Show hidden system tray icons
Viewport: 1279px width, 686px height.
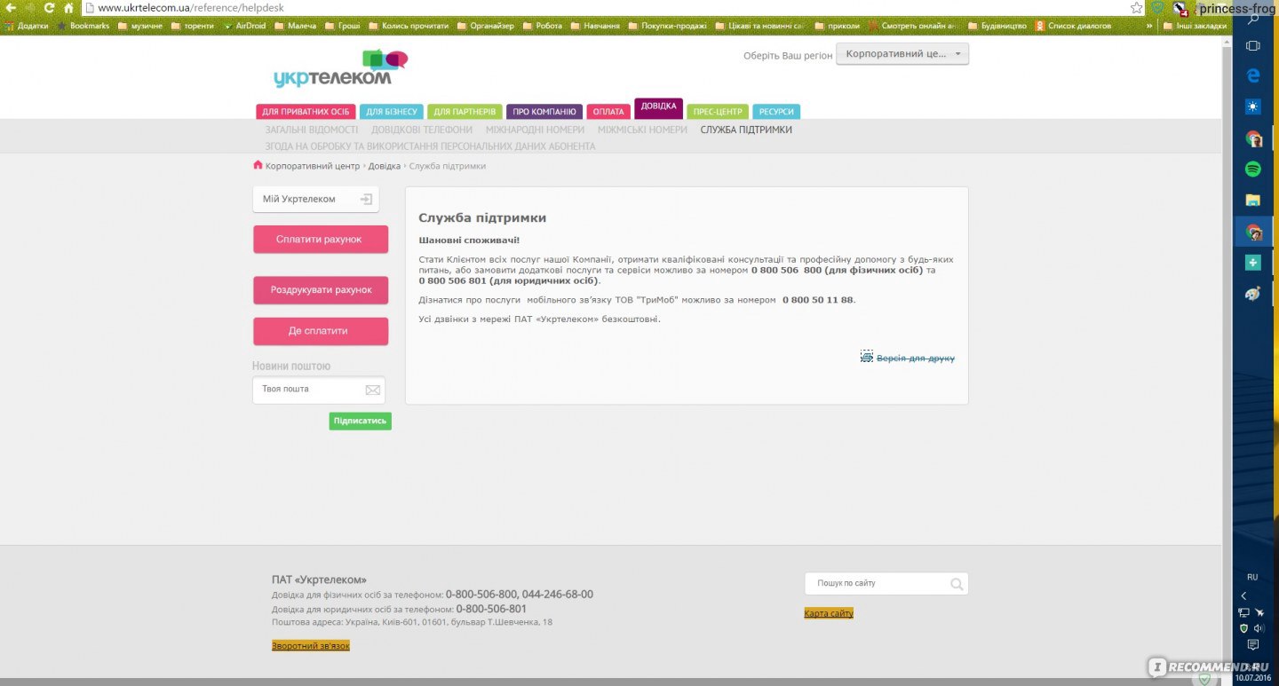click(1244, 595)
